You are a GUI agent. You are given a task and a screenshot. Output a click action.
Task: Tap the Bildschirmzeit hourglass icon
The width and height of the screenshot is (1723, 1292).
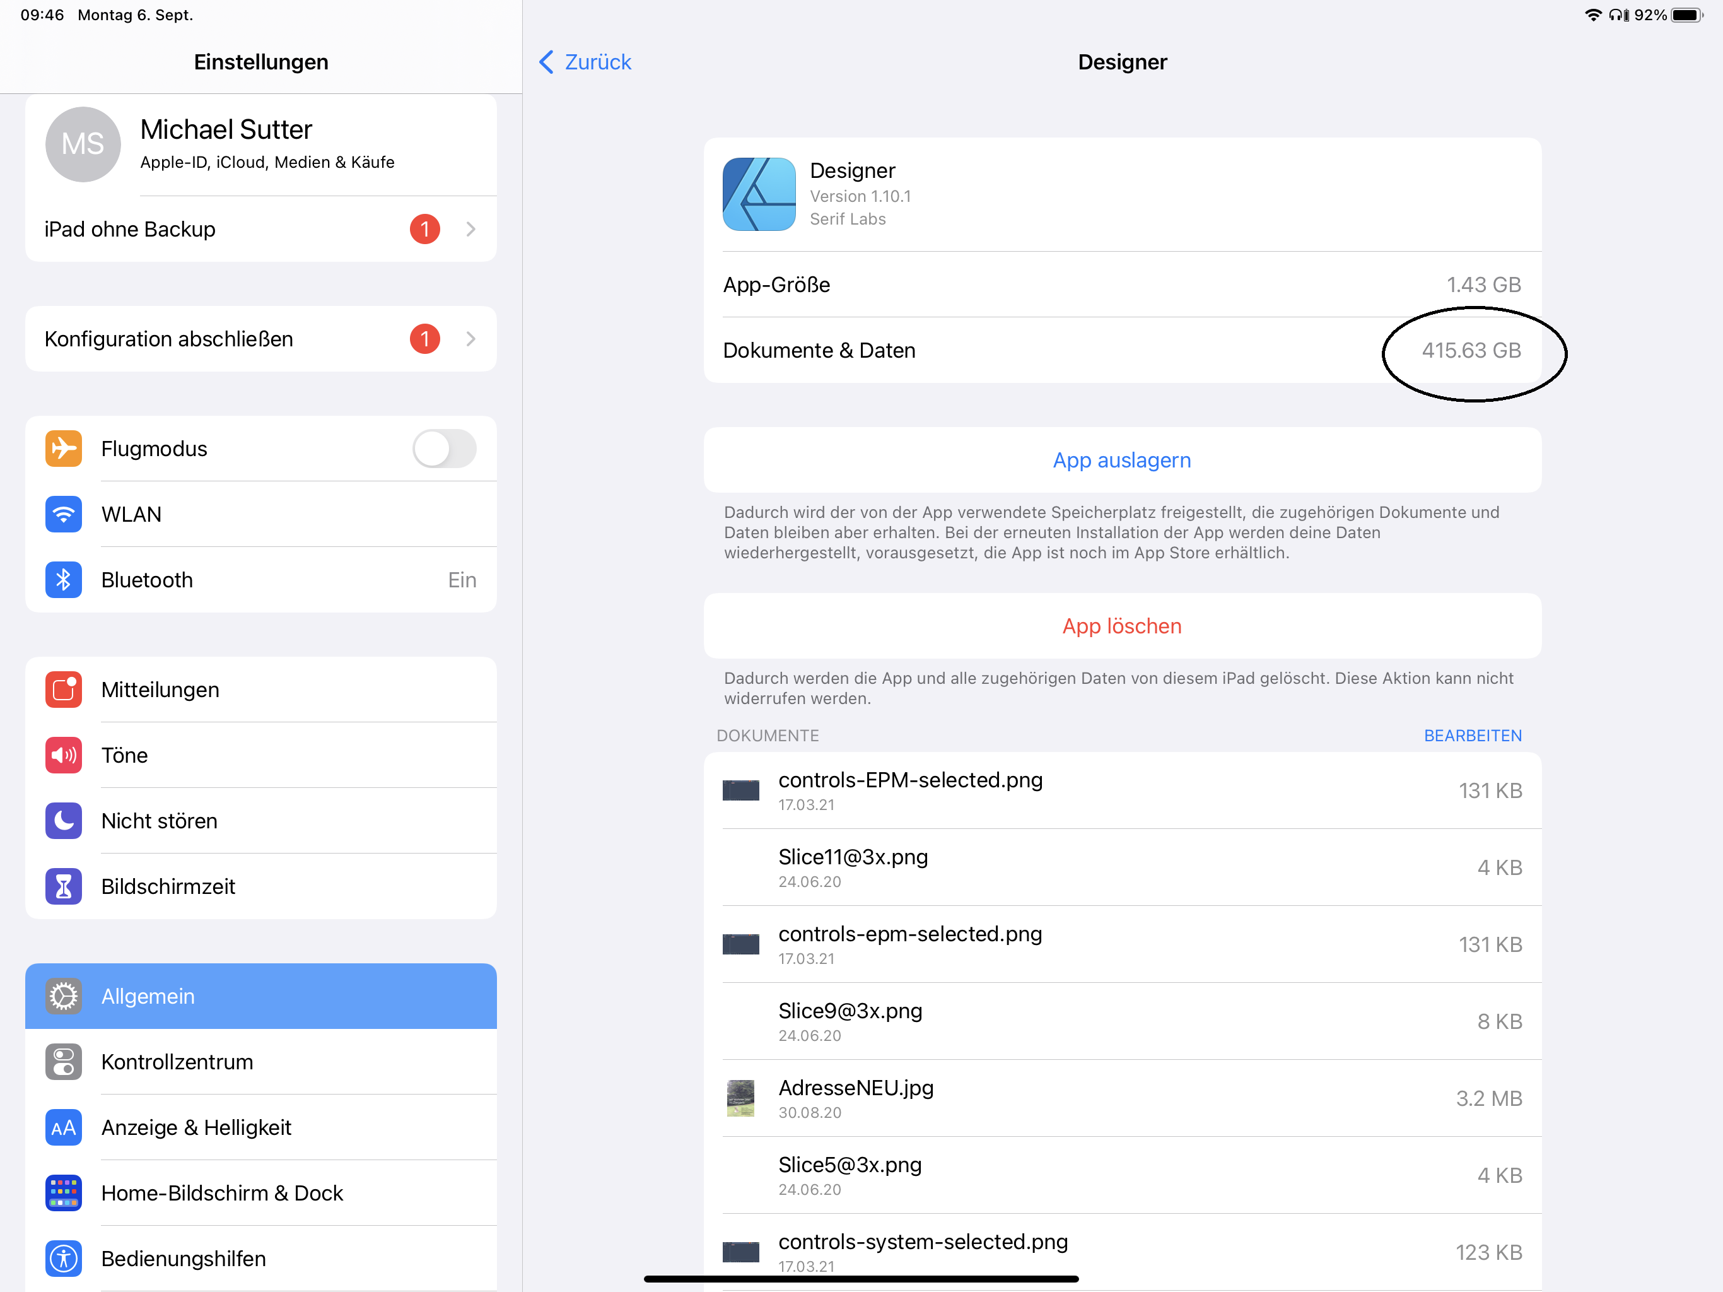click(63, 886)
